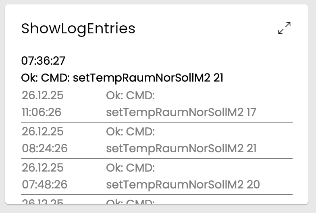Click the partially visible date in the bottom row
Image resolution: width=316 pixels, height=213 pixels.
[42, 201]
